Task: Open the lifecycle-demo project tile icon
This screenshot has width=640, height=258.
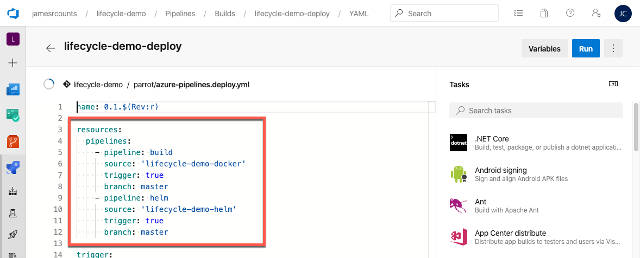Action: click(x=13, y=40)
